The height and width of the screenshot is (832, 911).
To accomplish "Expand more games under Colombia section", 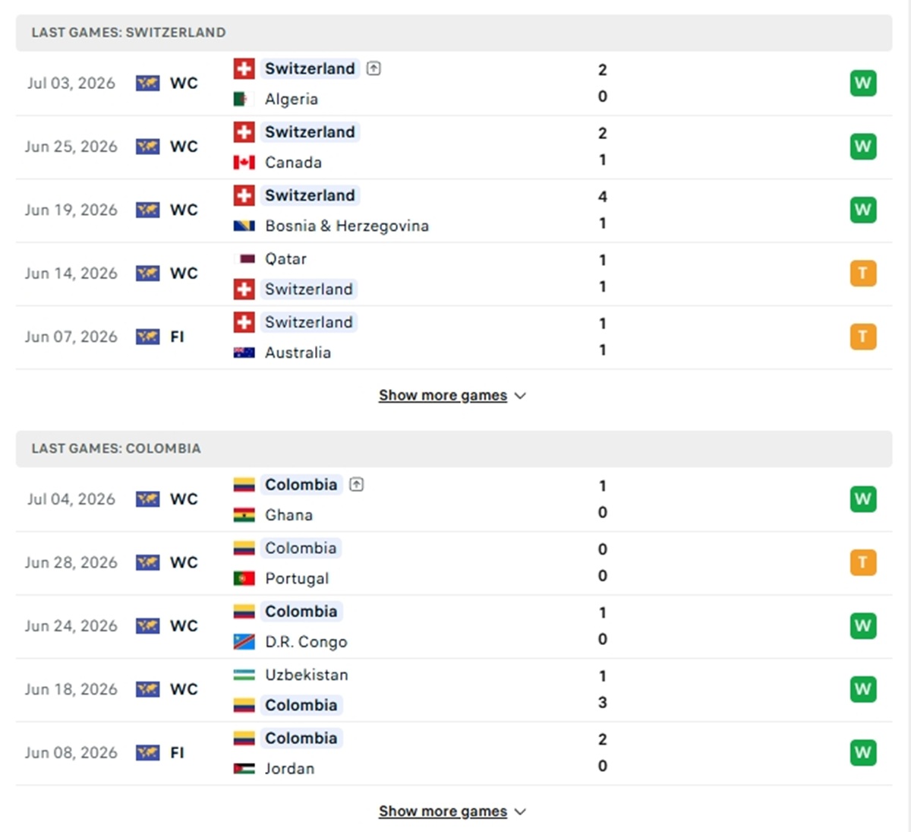I will point(452,811).
